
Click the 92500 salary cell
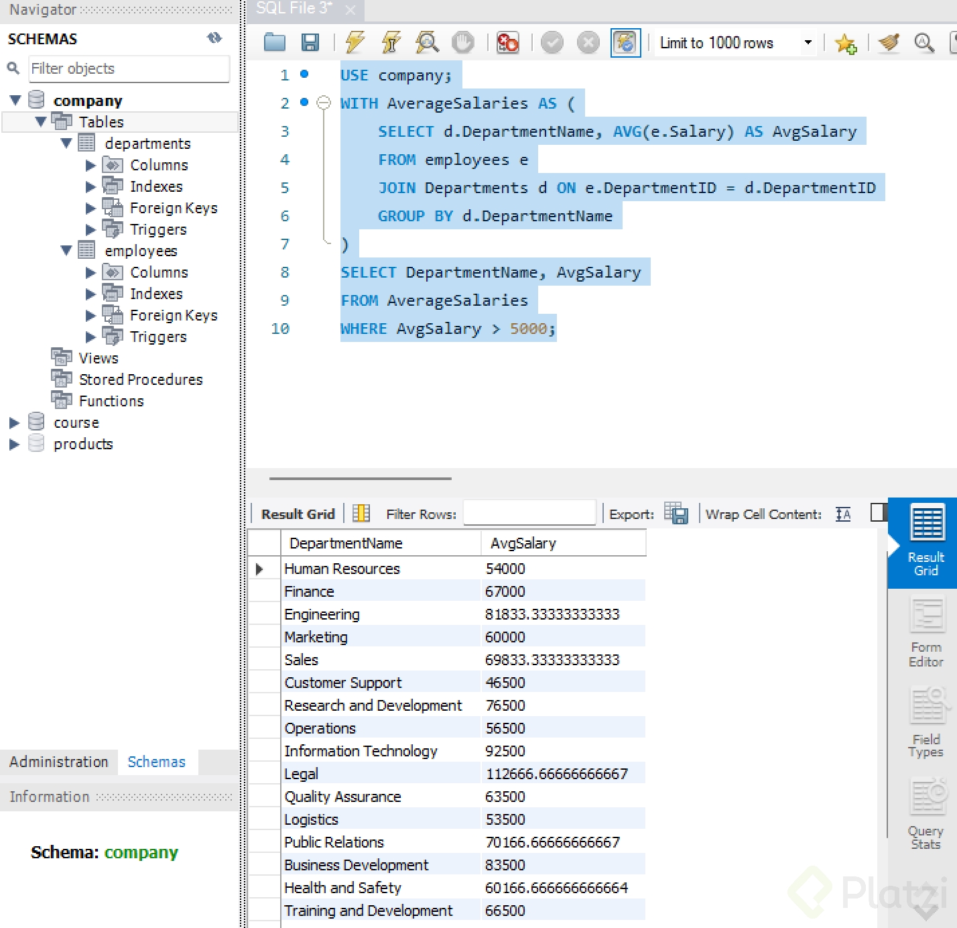[564, 751]
